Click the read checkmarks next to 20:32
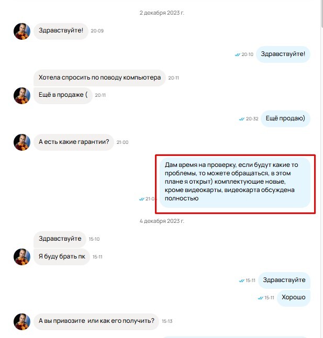The image size is (323, 338). (x=241, y=119)
